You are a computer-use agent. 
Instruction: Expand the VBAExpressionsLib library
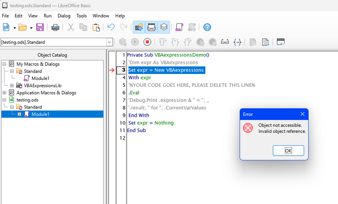pos(12,85)
